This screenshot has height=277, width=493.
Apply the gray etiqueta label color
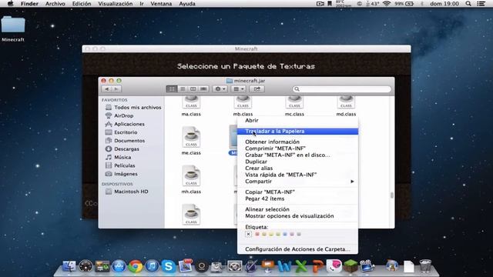pyautogui.click(x=299, y=234)
